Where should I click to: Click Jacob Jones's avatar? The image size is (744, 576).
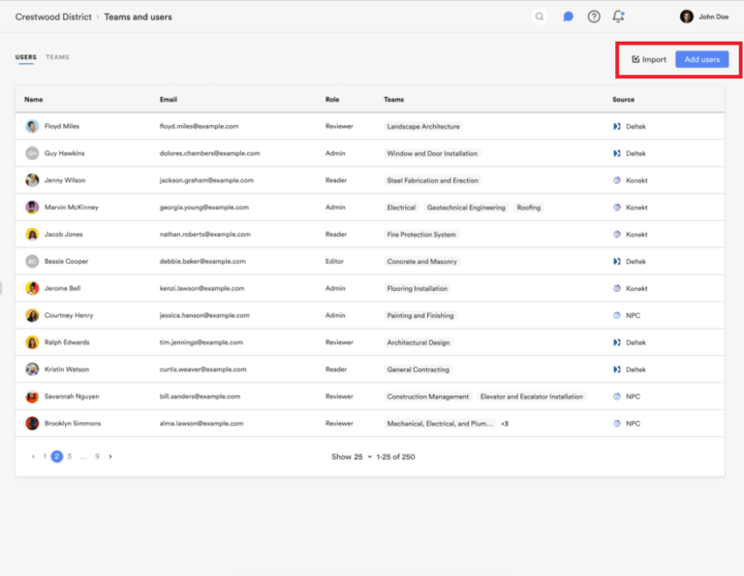point(32,235)
